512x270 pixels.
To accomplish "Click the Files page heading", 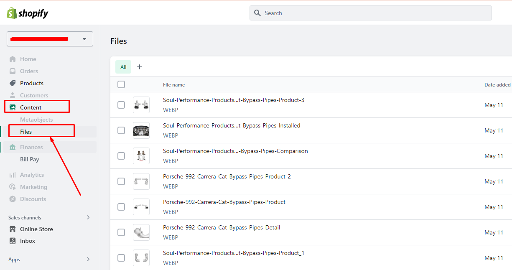I will [119, 41].
